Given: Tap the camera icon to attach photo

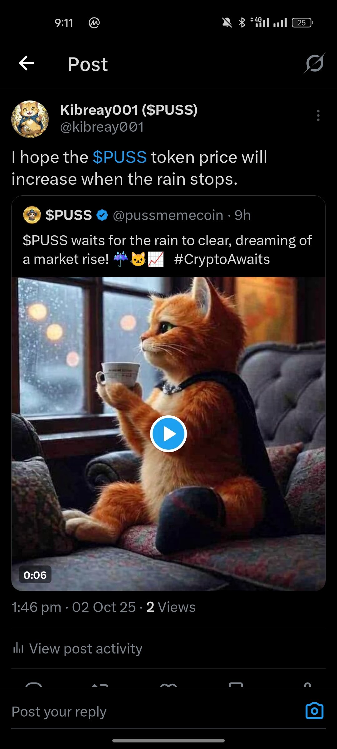Looking at the screenshot, I should point(314,711).
